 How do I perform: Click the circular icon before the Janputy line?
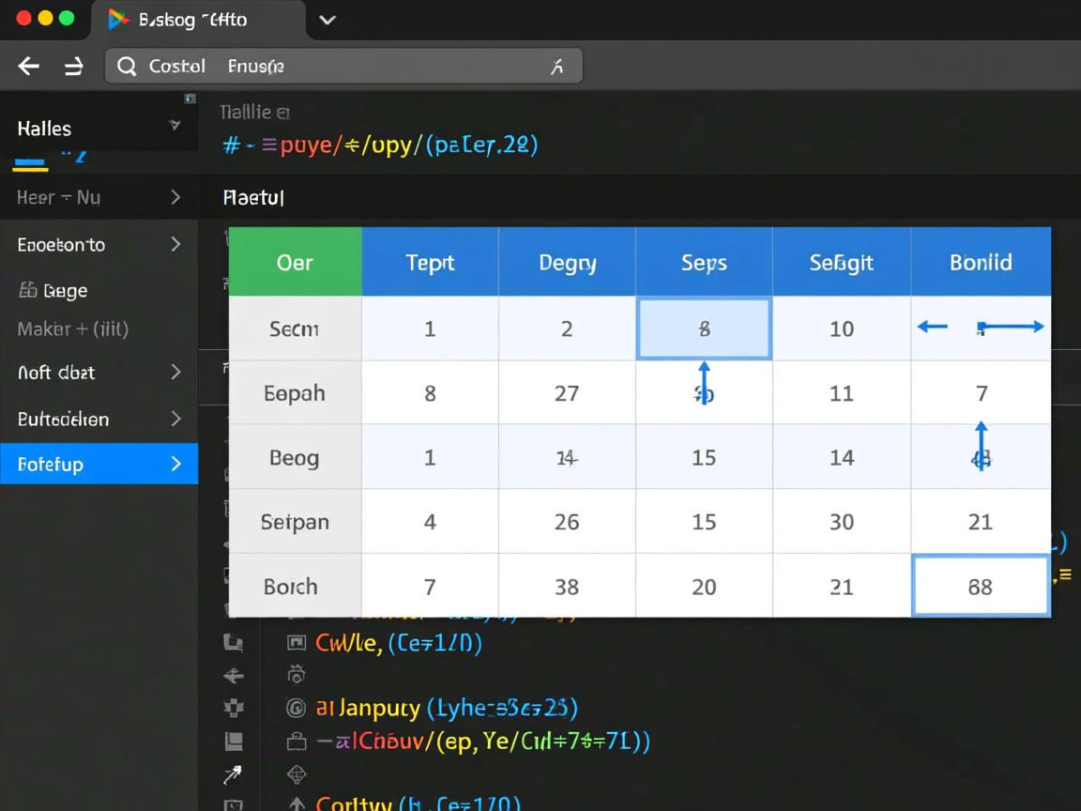coord(297,707)
